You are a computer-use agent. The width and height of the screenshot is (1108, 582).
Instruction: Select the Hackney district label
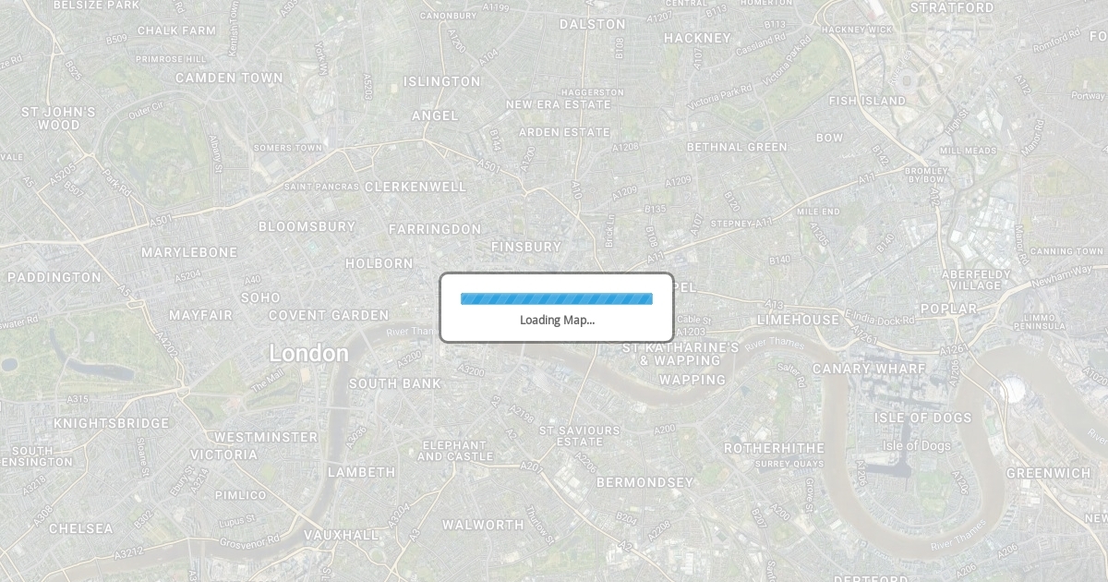coord(697,38)
